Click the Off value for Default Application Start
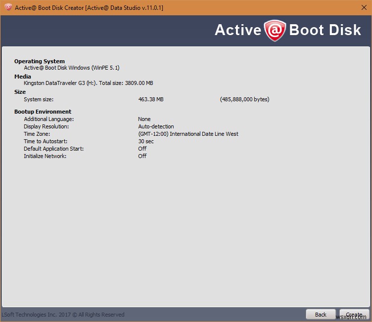 click(142, 149)
